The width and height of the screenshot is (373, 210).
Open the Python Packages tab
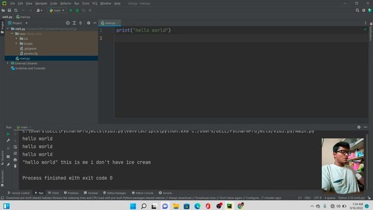(x=115, y=193)
